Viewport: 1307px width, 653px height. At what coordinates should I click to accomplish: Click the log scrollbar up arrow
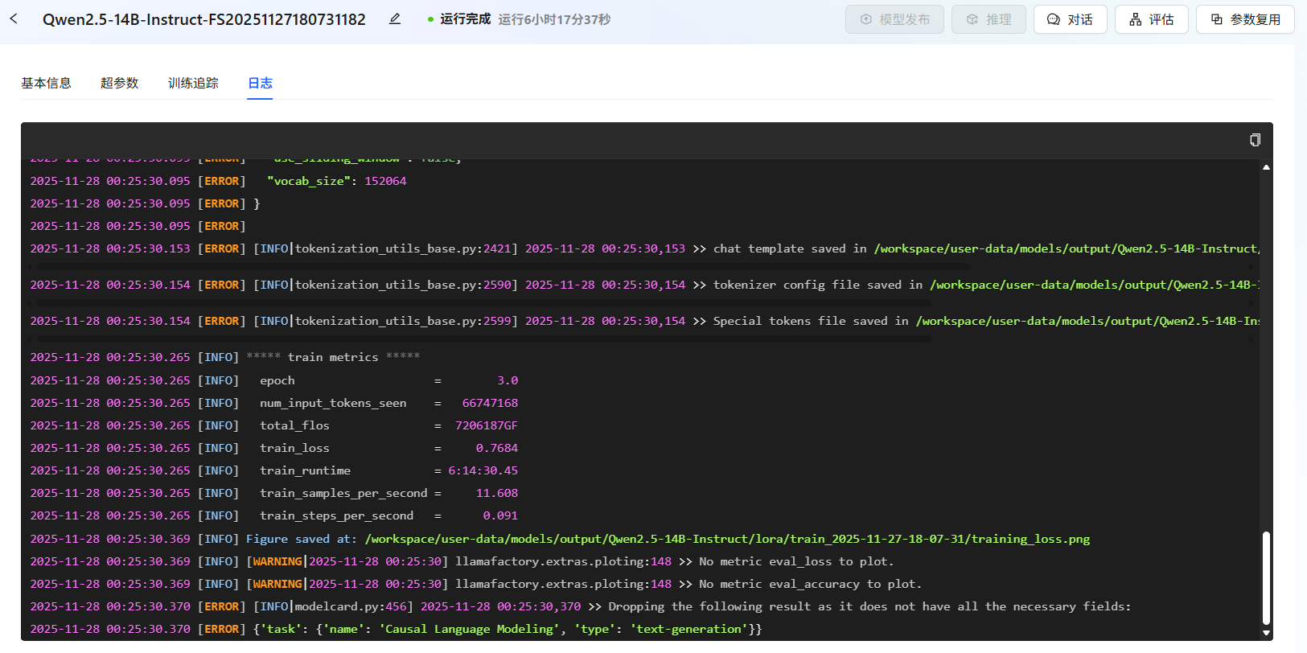tap(1266, 167)
